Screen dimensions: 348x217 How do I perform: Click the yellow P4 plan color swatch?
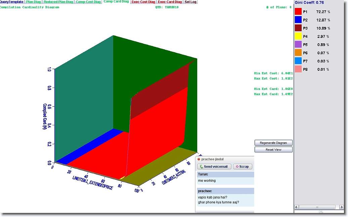tap(298, 36)
